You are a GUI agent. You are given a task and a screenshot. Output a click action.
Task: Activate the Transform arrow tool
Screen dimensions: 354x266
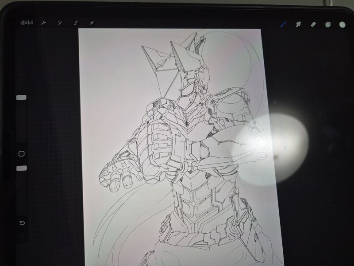click(92, 23)
